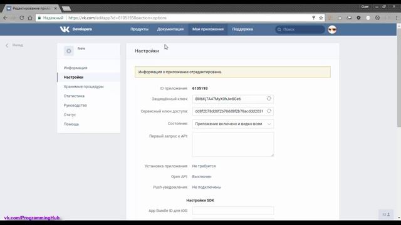
Task: Open the gear extension icon in toolbar
Action: point(358,18)
